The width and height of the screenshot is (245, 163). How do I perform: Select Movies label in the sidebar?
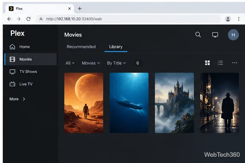[26, 59]
